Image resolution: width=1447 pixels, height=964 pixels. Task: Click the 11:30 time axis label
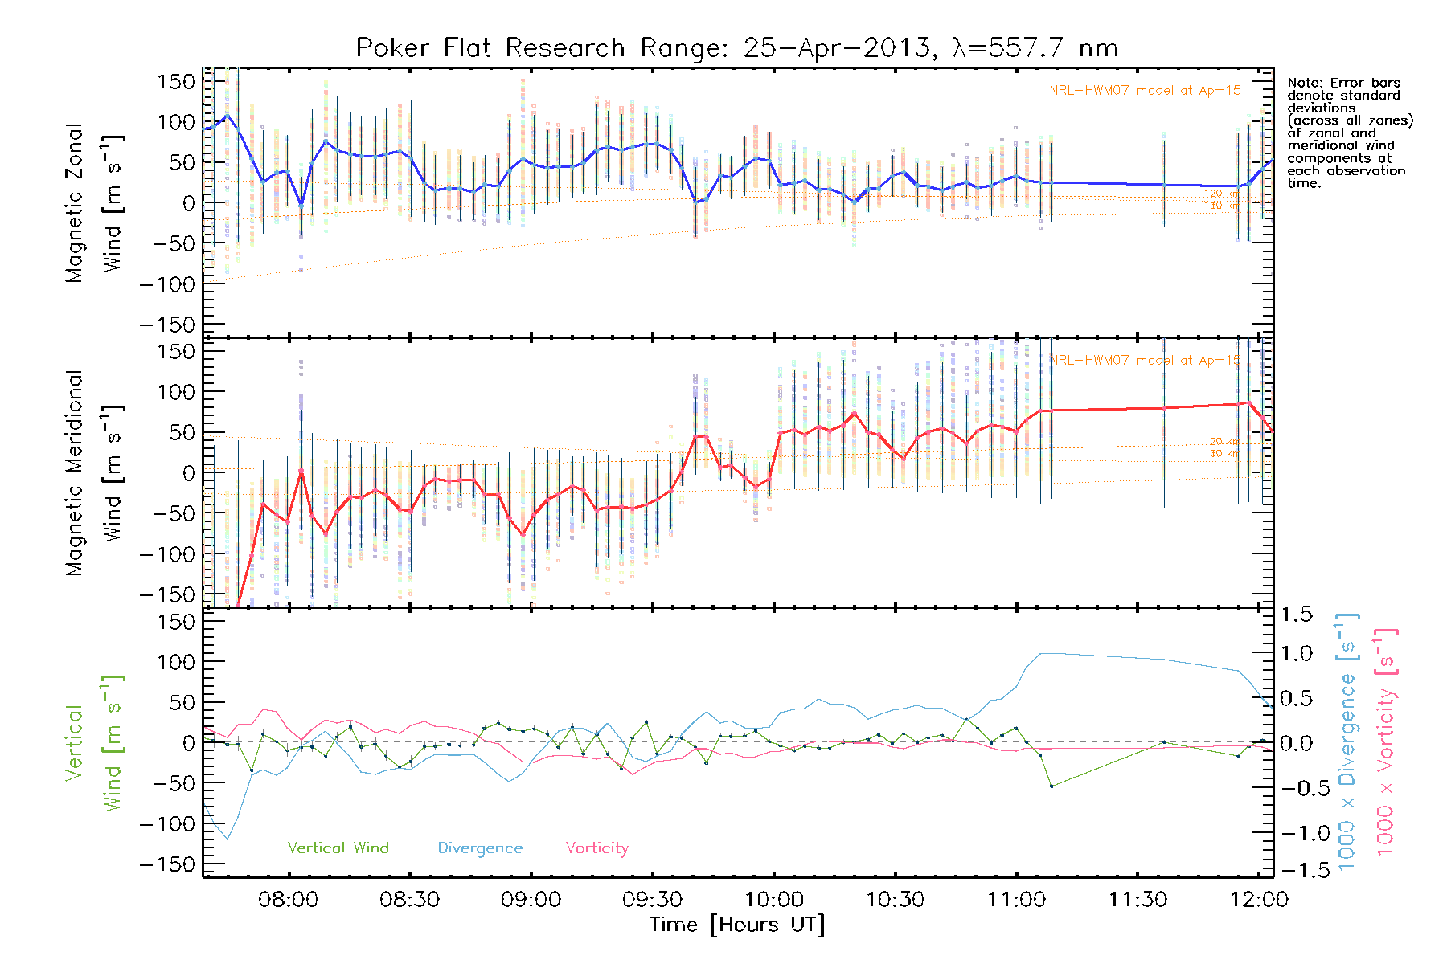point(1138,899)
